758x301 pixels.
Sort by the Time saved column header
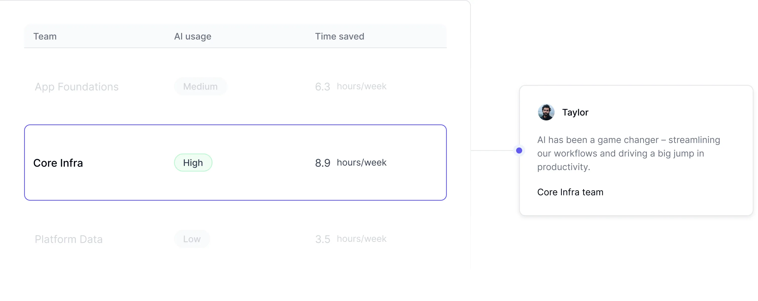pos(340,36)
